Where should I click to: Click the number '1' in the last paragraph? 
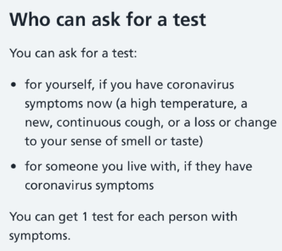[85, 216]
